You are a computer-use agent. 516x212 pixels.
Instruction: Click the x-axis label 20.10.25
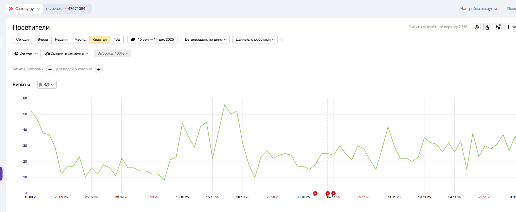click(243, 197)
